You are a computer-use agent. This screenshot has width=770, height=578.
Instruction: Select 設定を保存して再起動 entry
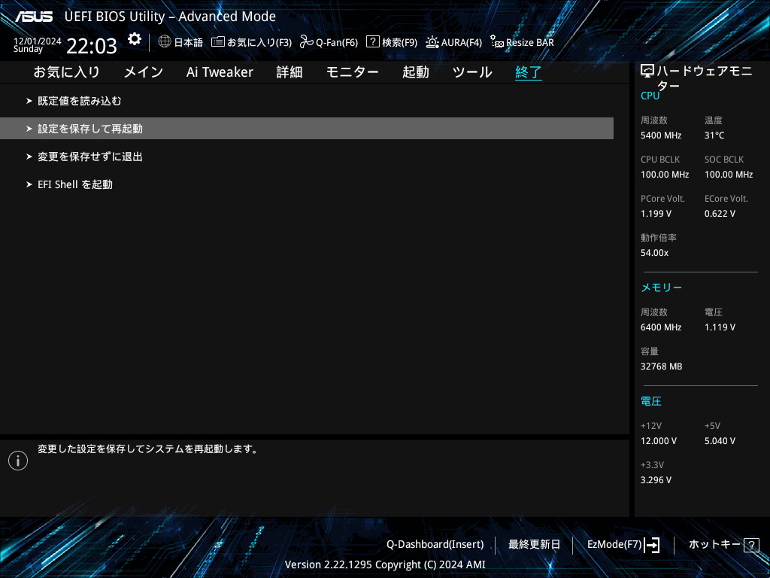307,128
